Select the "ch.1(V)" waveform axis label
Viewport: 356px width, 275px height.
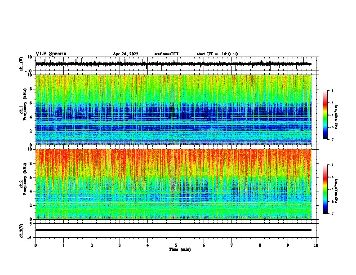22,64
